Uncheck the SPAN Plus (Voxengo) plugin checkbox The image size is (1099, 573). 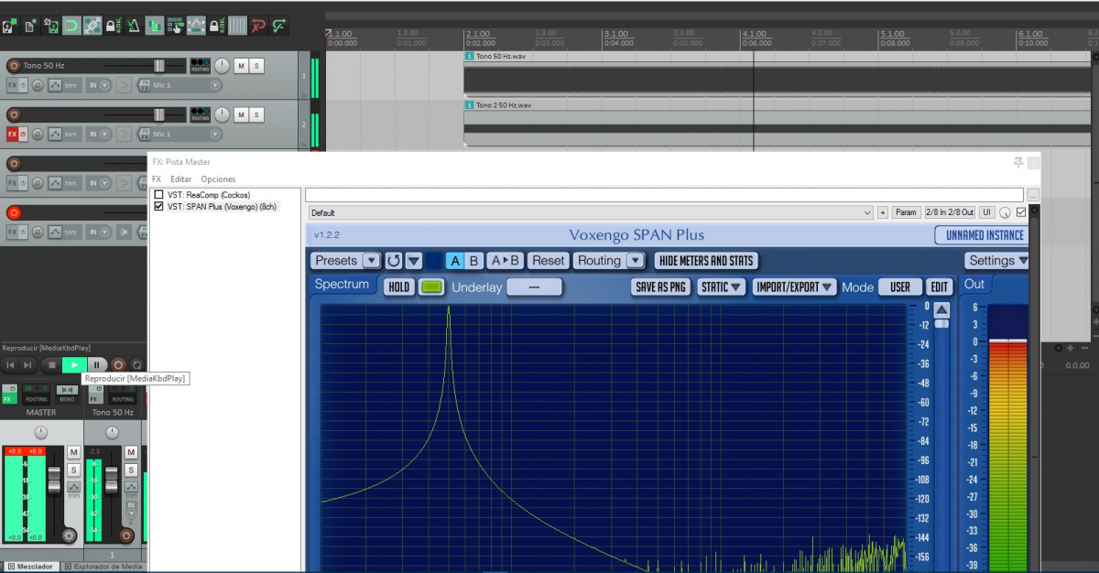pos(158,207)
